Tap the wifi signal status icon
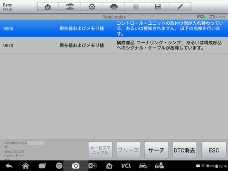 click(x=208, y=166)
